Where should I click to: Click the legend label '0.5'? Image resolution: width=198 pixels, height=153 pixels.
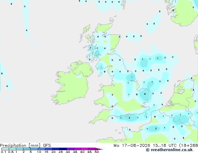pyautogui.click(x=11, y=152)
